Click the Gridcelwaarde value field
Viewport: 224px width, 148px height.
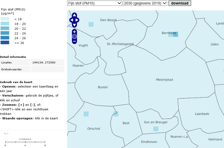(x=48, y=69)
